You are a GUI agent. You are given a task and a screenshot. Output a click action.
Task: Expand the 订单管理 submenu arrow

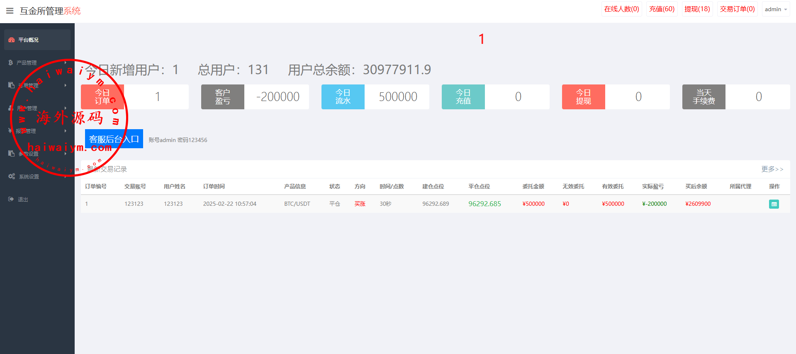click(66, 85)
